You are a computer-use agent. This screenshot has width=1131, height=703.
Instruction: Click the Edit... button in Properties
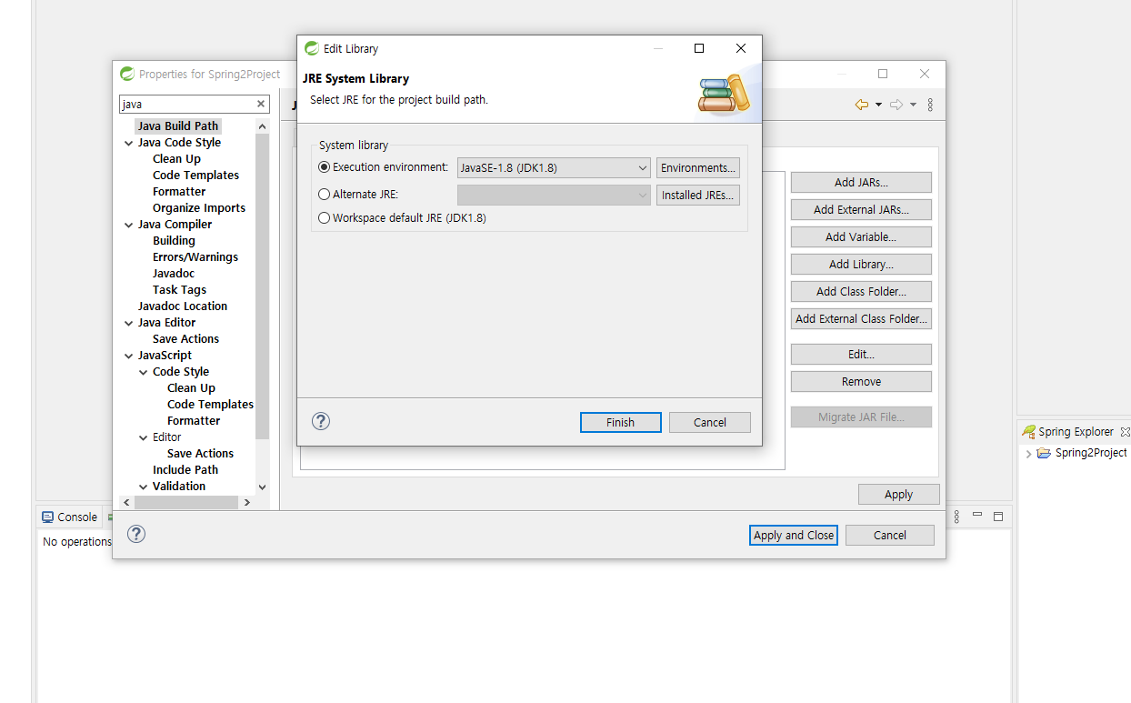pyautogui.click(x=861, y=355)
